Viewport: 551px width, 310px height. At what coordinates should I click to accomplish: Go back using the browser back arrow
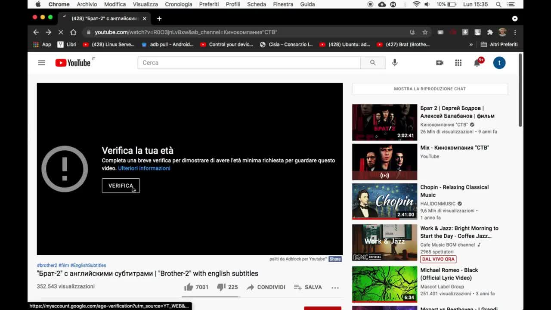pyautogui.click(x=36, y=32)
